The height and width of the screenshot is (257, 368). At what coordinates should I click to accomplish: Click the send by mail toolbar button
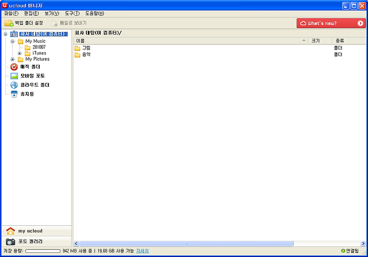[69, 23]
